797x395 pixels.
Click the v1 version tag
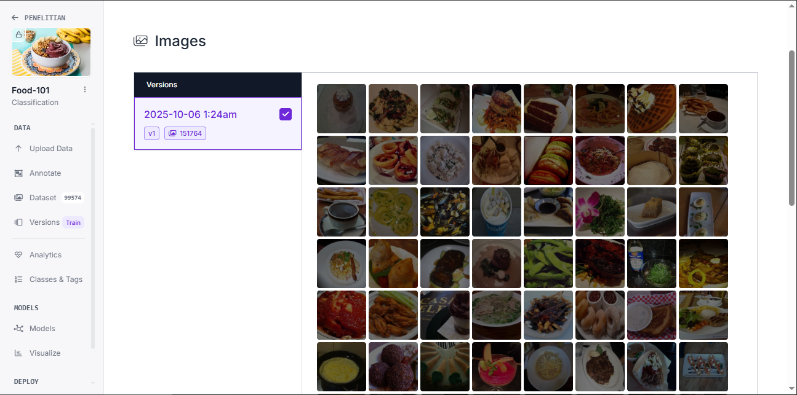tap(152, 133)
